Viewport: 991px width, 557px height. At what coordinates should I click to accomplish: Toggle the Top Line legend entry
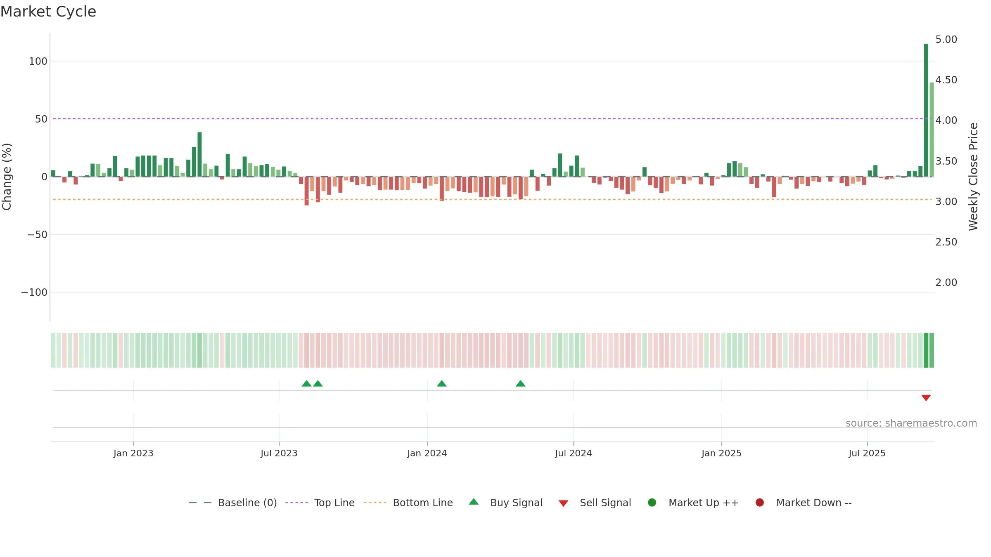(320, 503)
